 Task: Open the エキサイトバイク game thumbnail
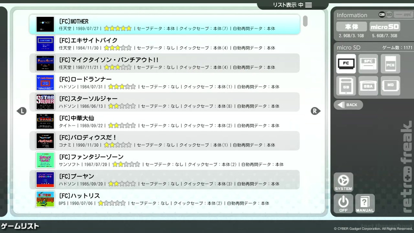pyautogui.click(x=45, y=44)
